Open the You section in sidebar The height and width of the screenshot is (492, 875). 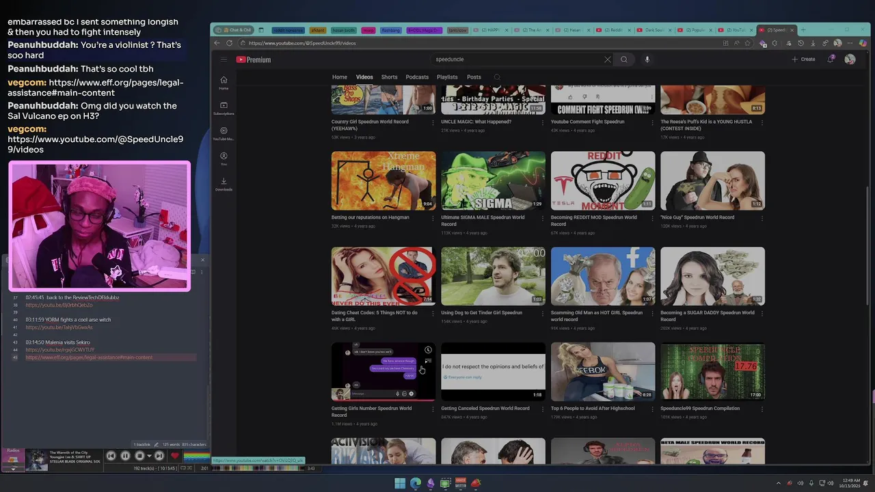pos(224,159)
